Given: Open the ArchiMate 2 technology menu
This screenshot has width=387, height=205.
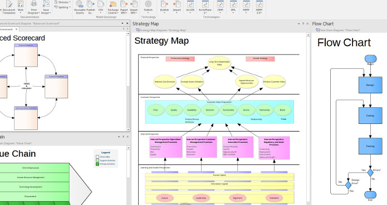Looking at the screenshot, I should 205,7.
